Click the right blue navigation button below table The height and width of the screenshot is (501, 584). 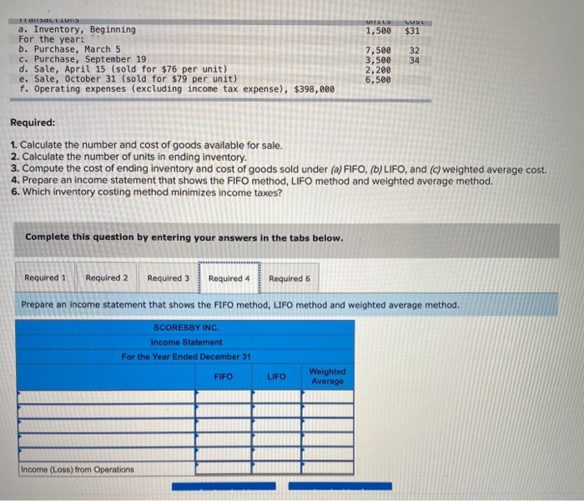click(340, 486)
